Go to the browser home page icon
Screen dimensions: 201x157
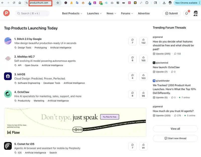20,3
